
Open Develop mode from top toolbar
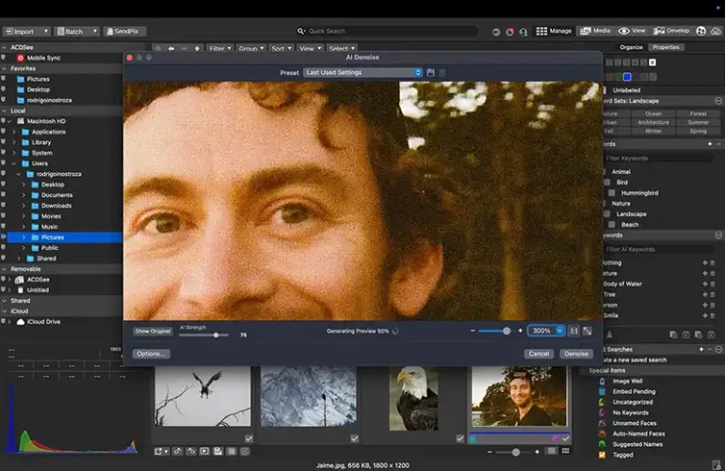pos(672,31)
